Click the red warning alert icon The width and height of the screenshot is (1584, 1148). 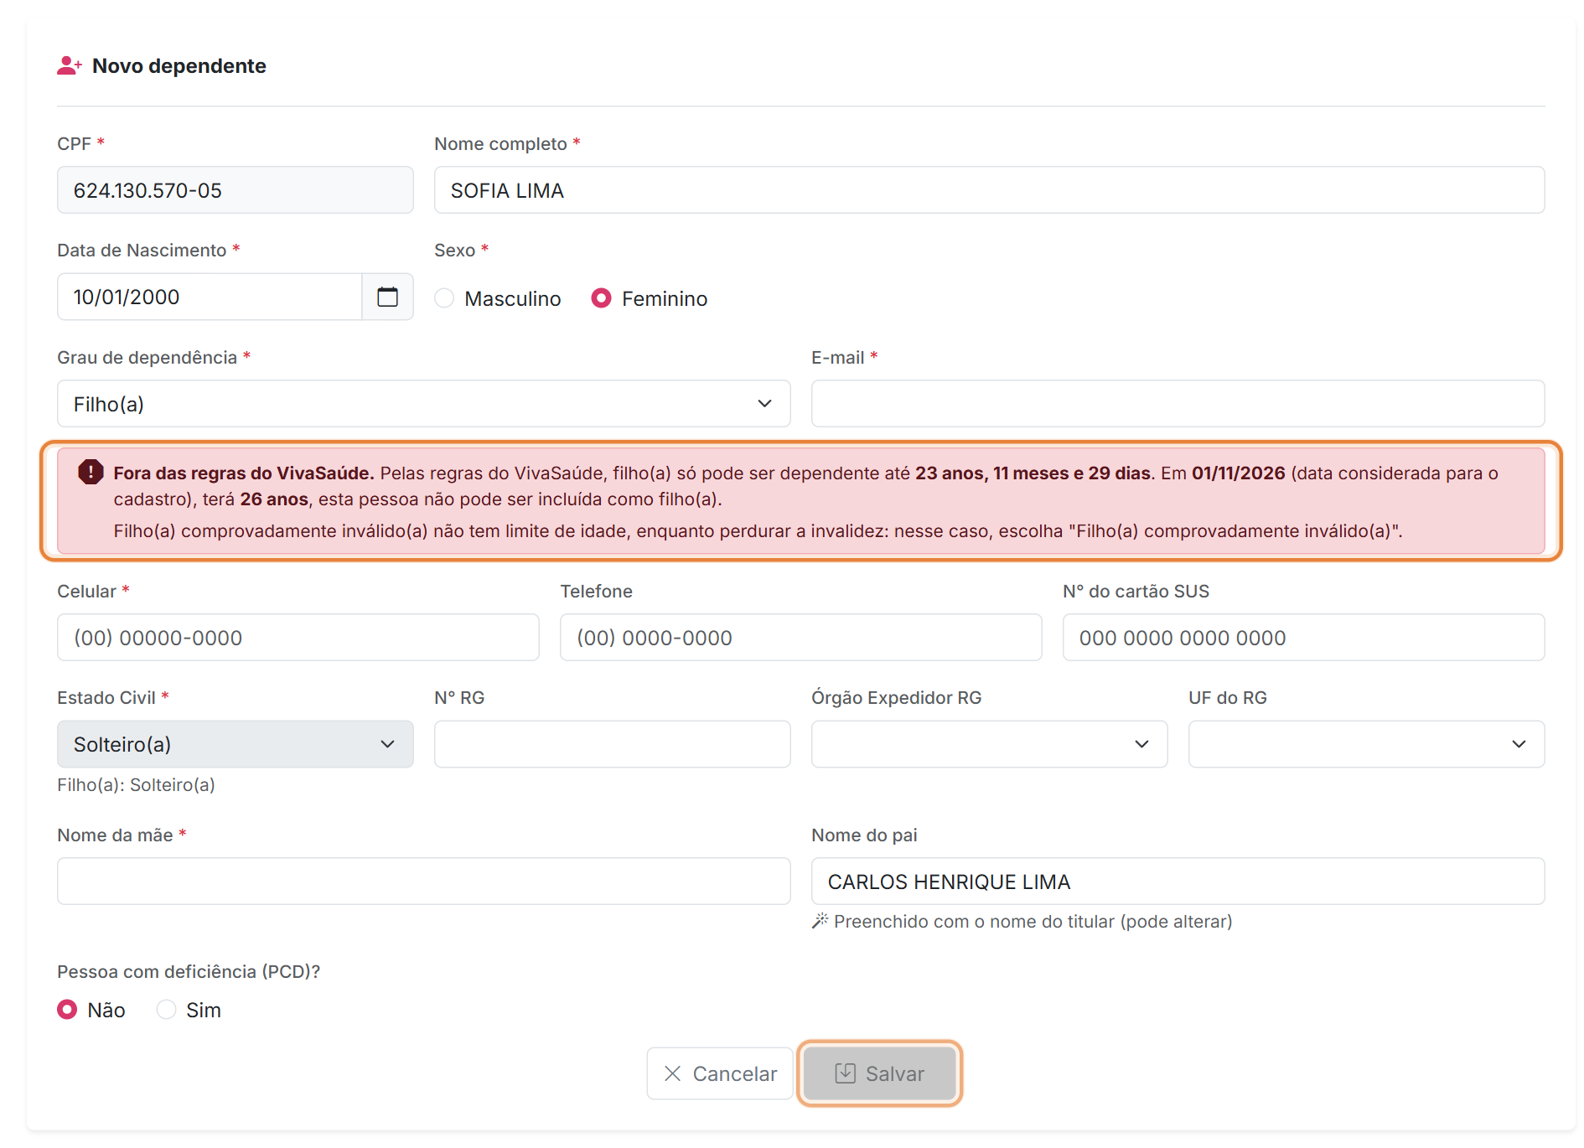click(91, 472)
